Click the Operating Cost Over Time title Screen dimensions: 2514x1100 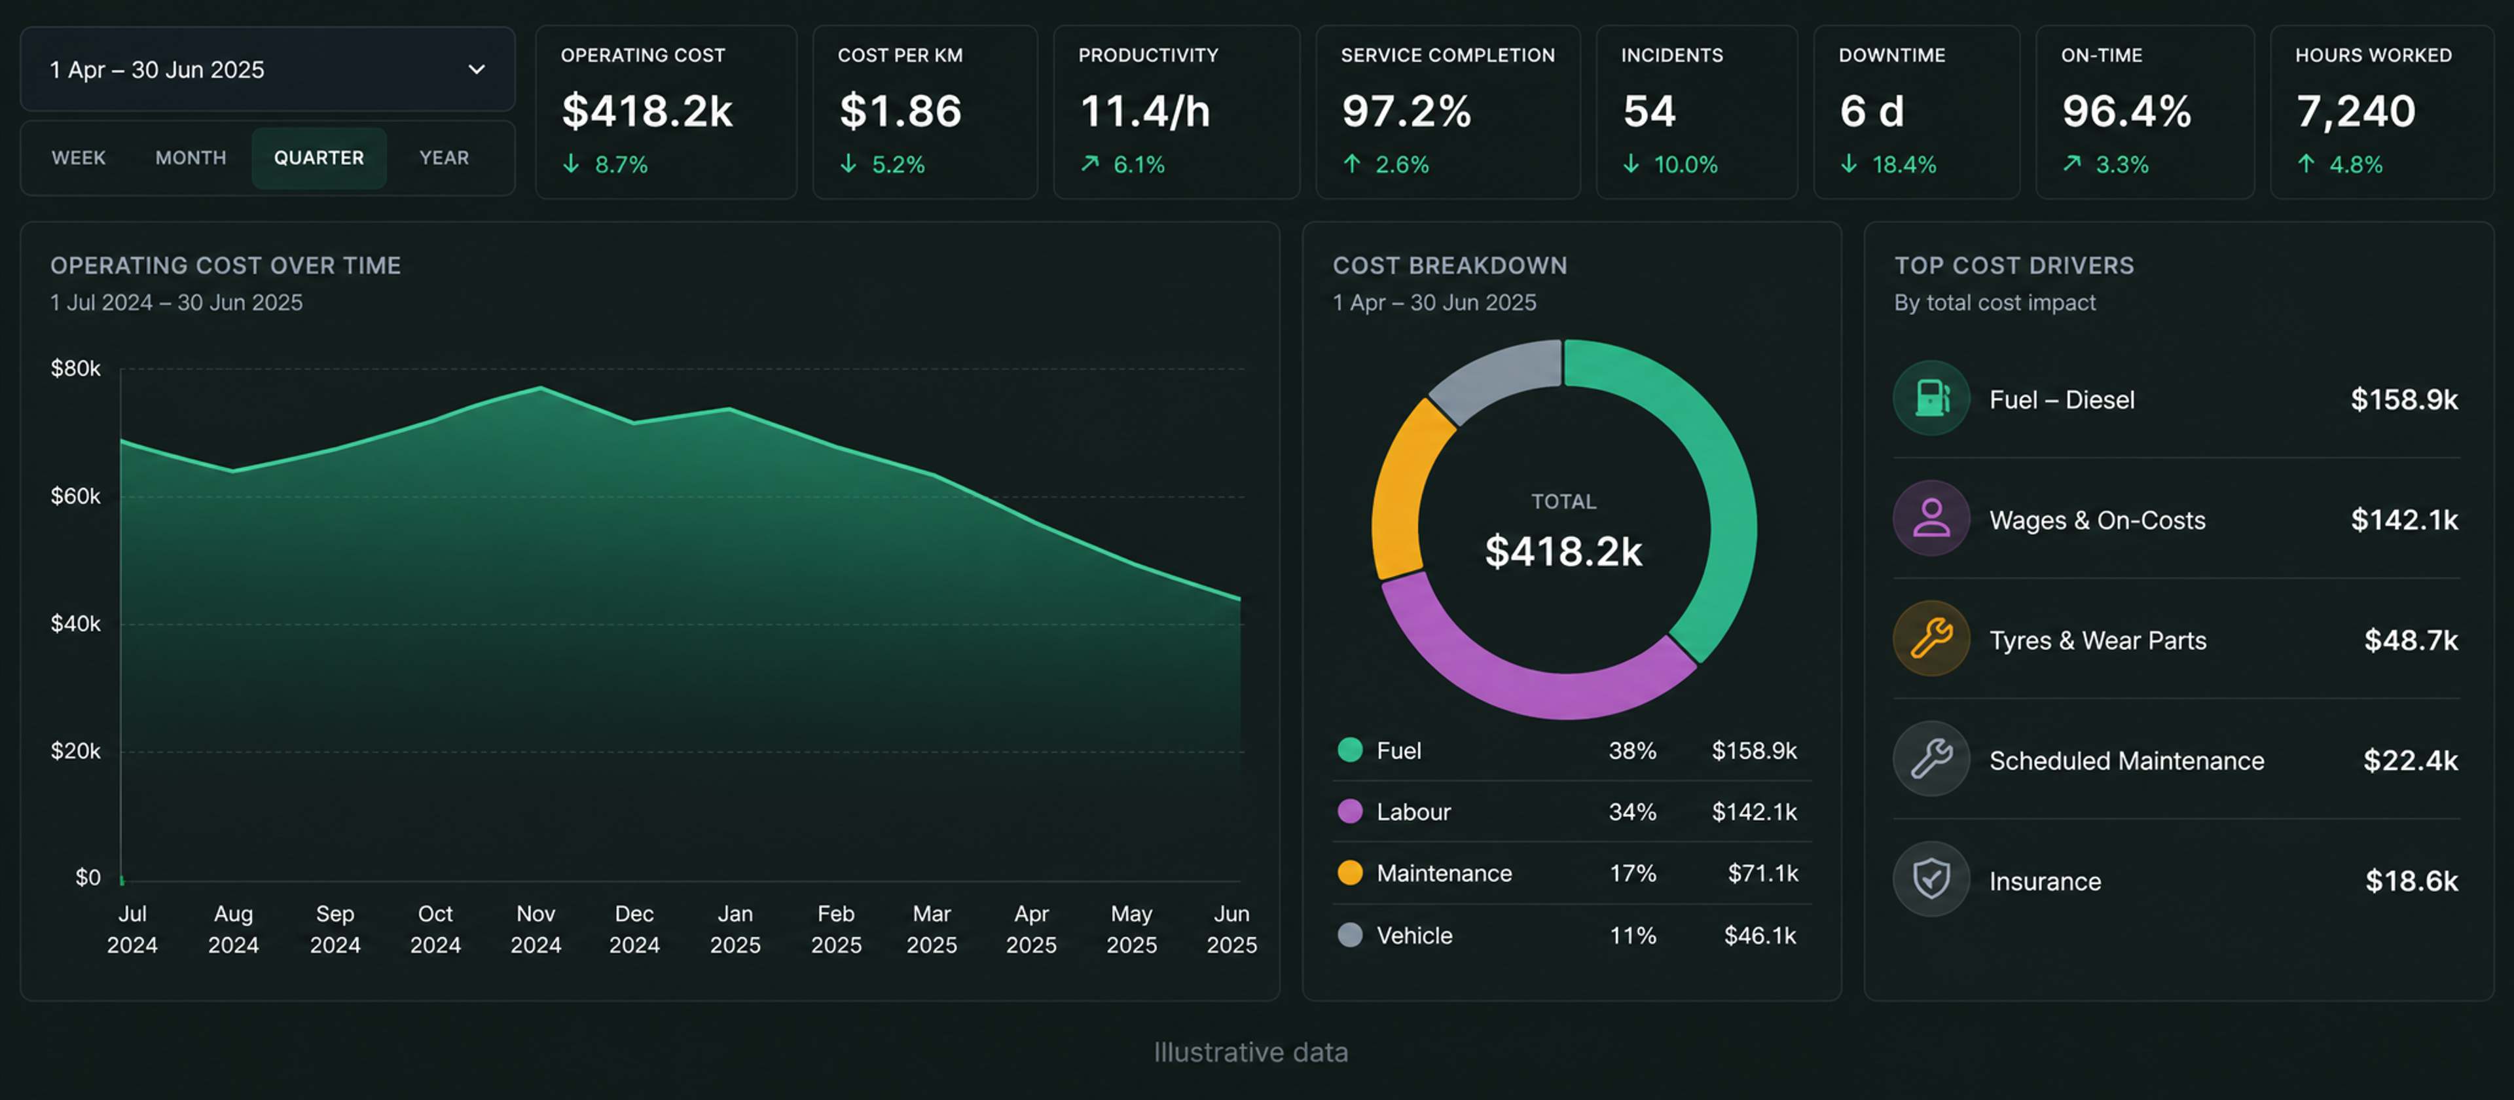(225, 265)
